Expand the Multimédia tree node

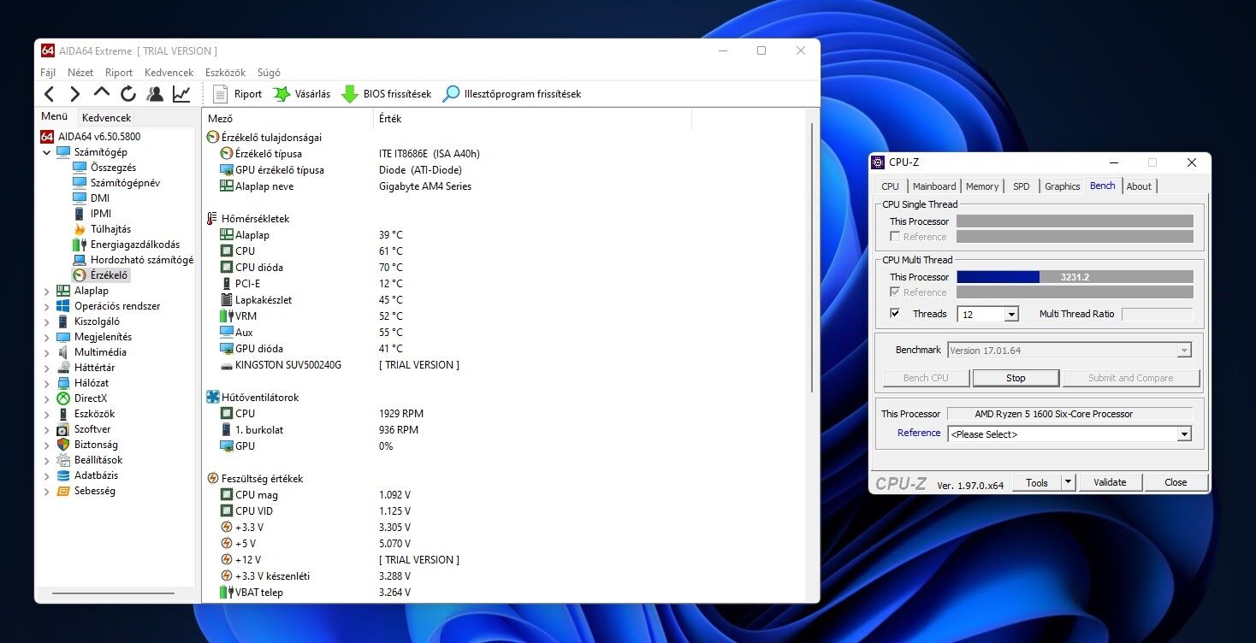click(46, 352)
